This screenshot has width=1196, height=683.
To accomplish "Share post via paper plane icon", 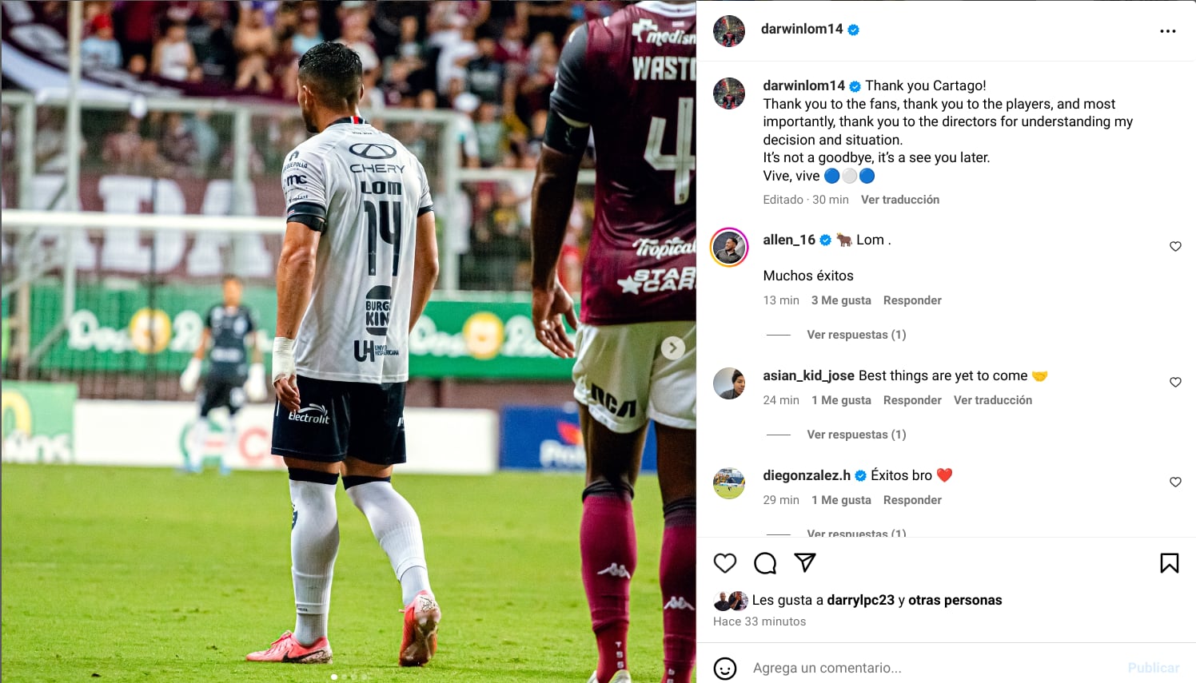I will pos(805,563).
